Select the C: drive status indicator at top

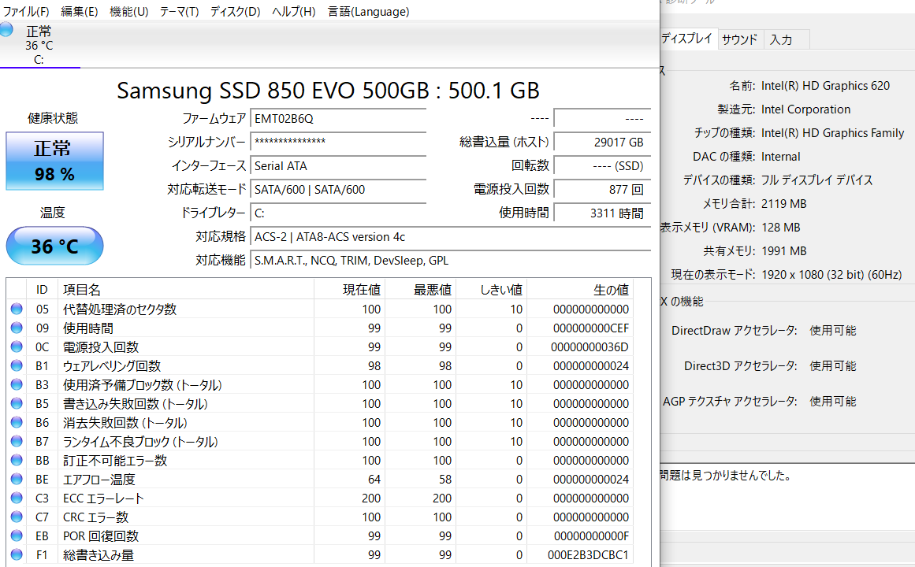[x=39, y=45]
